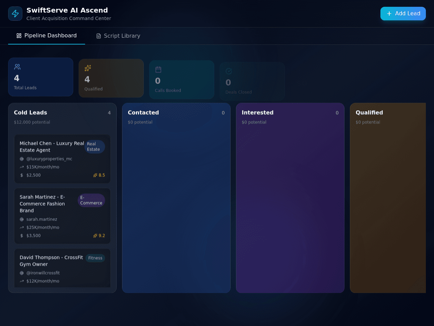434x326 pixels.
Task: Click the trend icon next to $12K/month/mo
Action: click(22, 281)
